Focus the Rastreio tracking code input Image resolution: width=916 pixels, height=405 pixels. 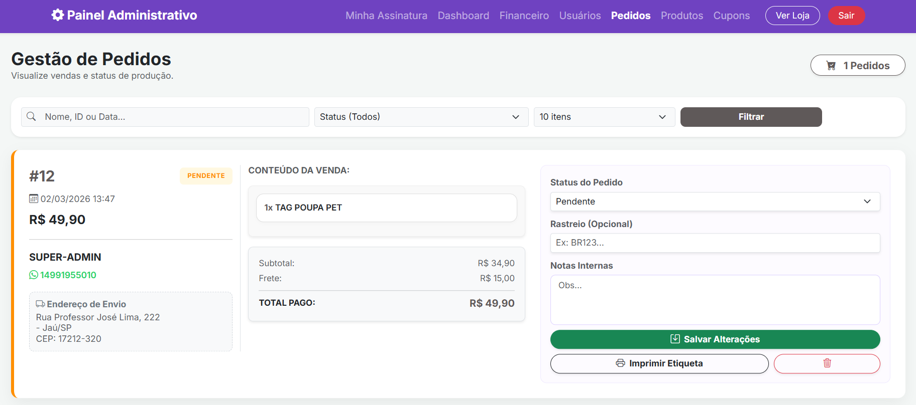click(x=715, y=243)
